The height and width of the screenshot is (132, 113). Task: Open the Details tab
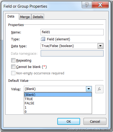38,17
